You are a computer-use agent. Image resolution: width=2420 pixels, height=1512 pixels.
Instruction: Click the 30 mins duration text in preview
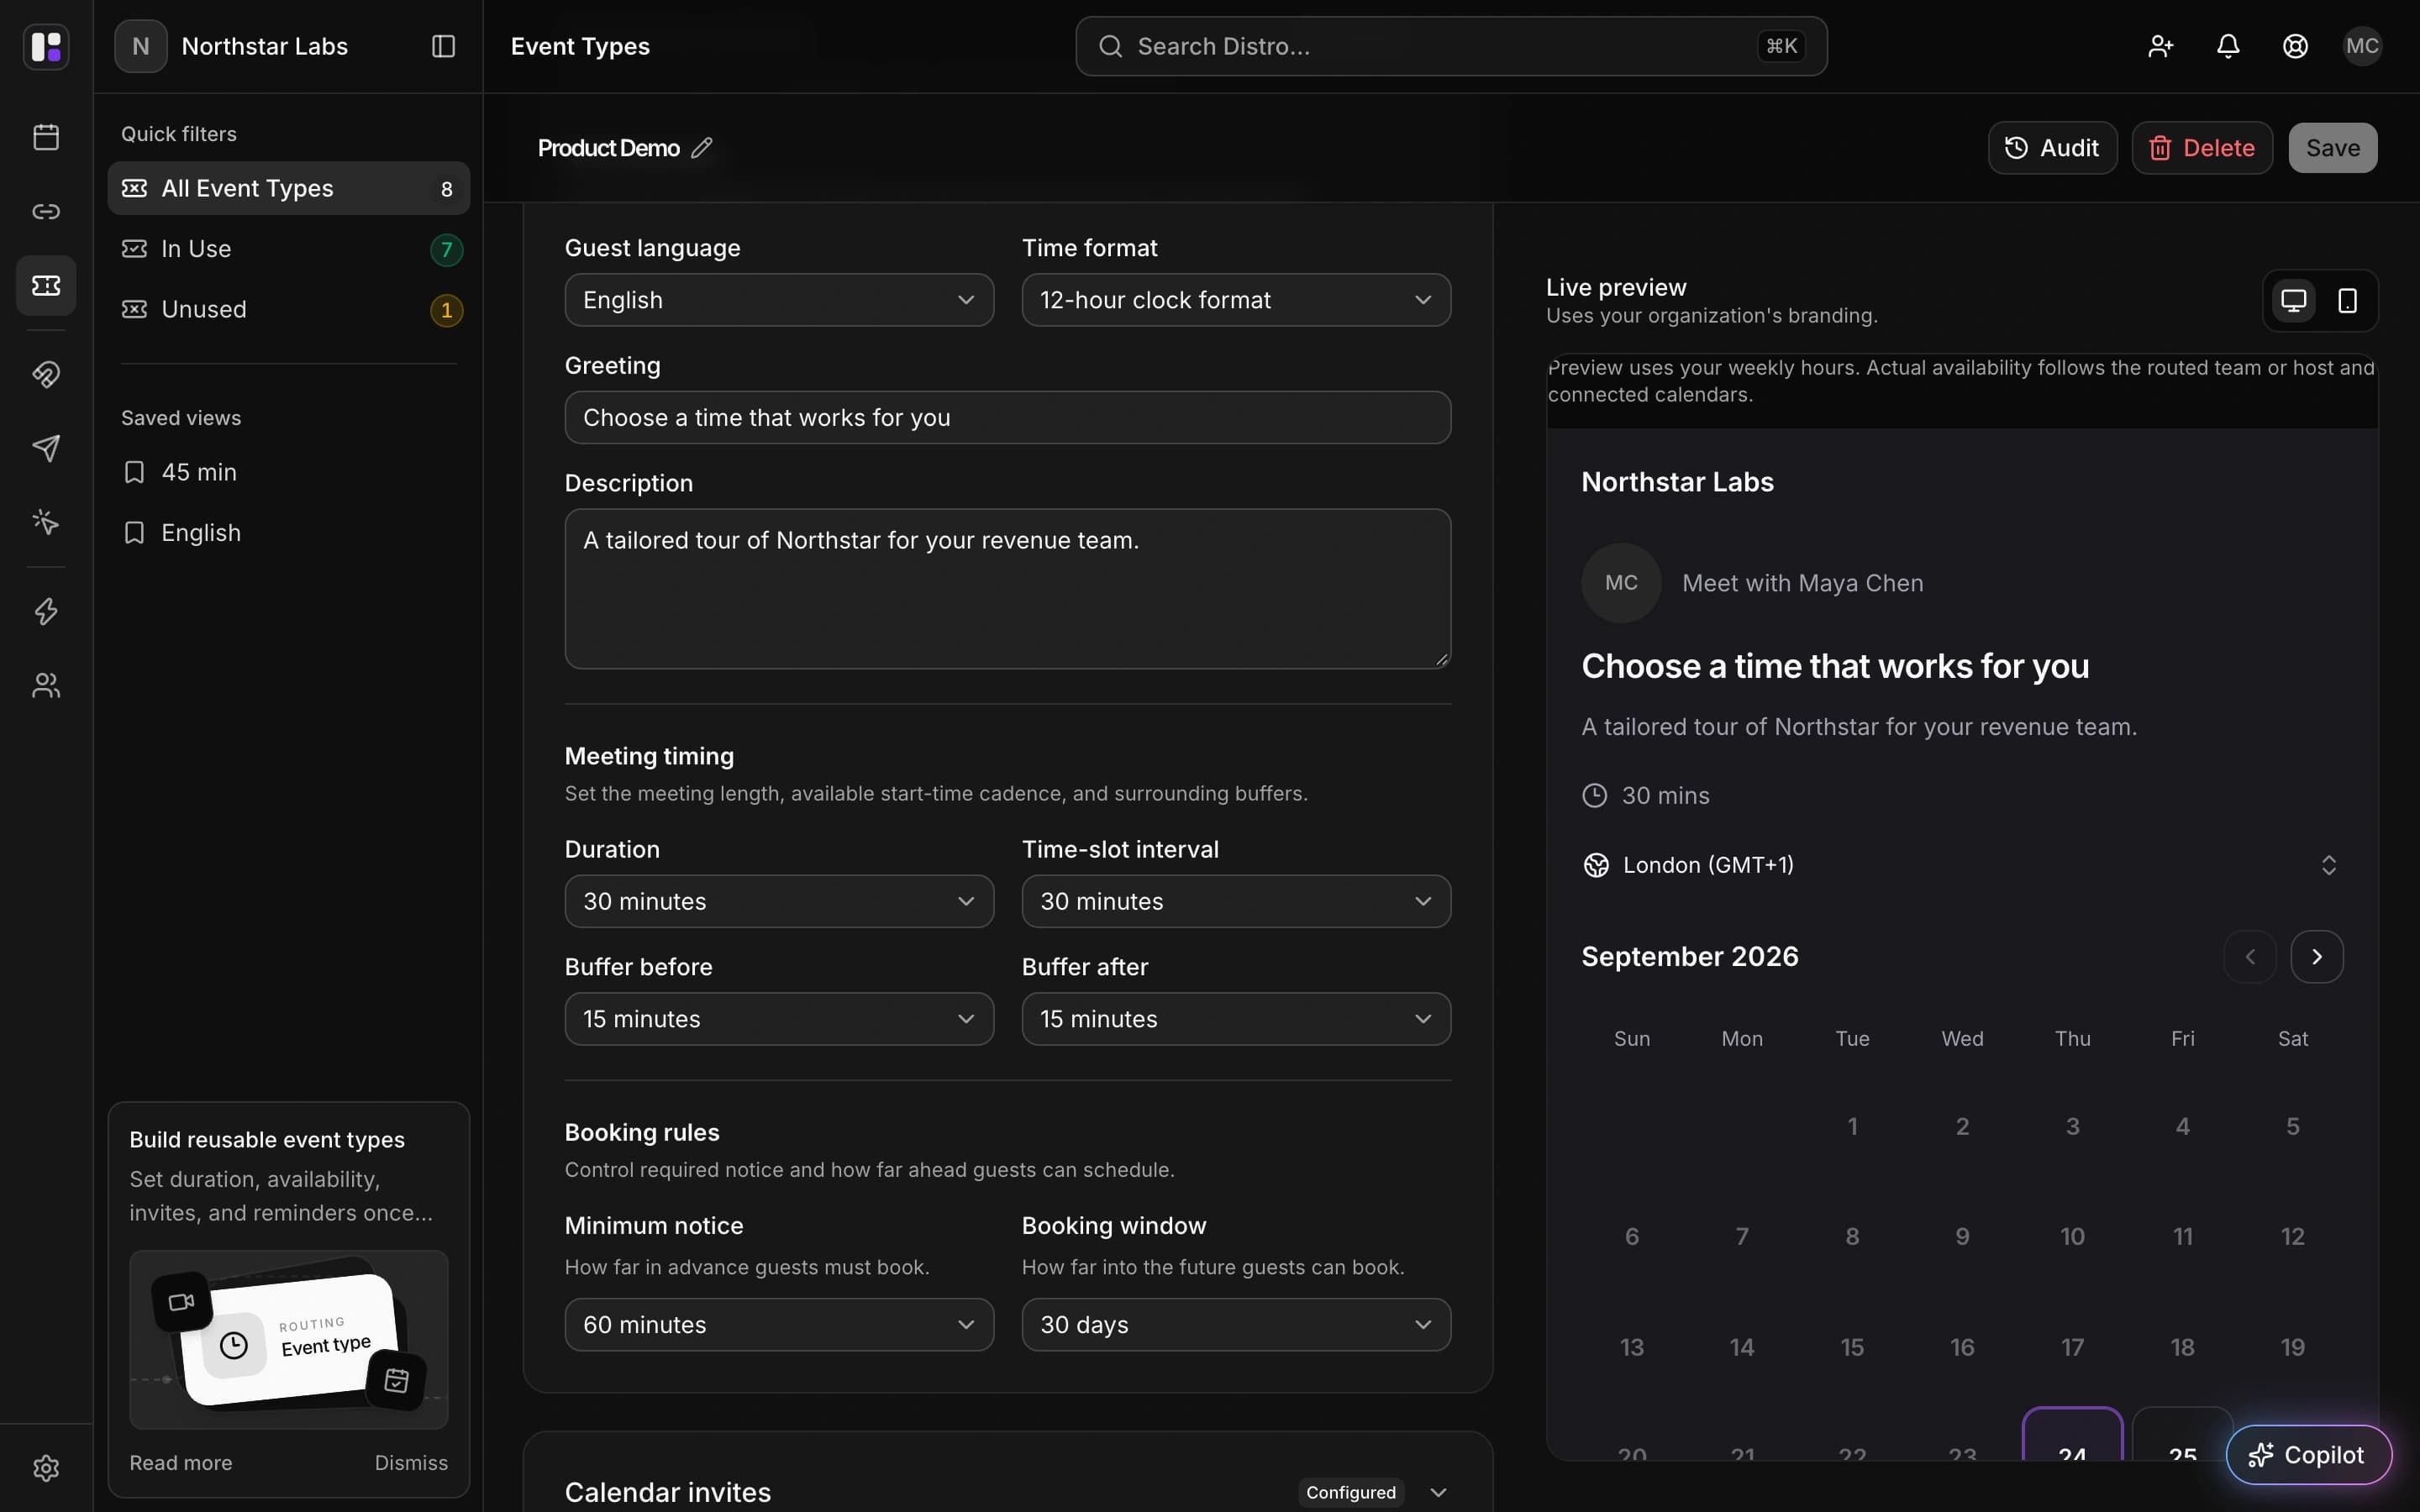coord(1665,796)
